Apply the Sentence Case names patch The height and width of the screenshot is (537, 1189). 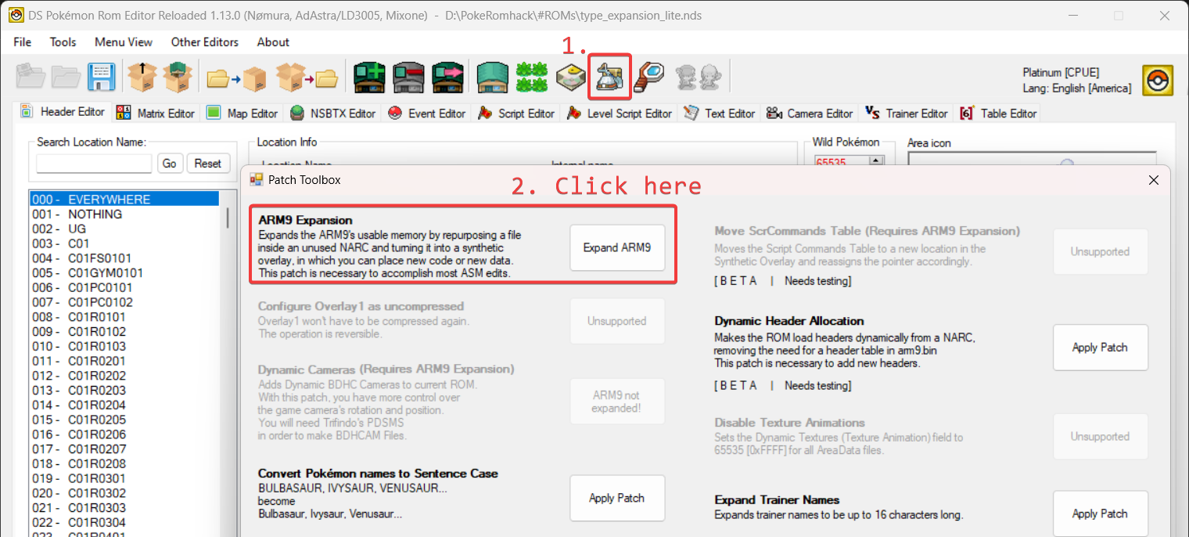[x=617, y=498]
